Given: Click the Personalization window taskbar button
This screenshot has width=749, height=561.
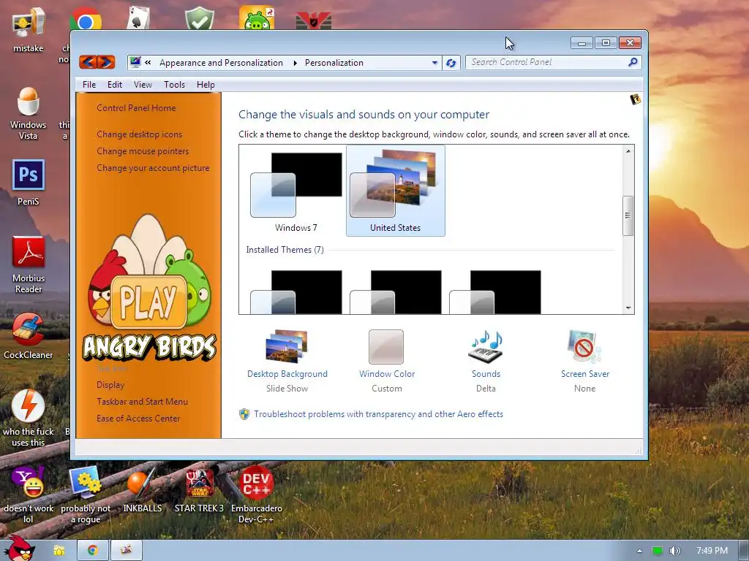Looking at the screenshot, I should pyautogui.click(x=126, y=551).
